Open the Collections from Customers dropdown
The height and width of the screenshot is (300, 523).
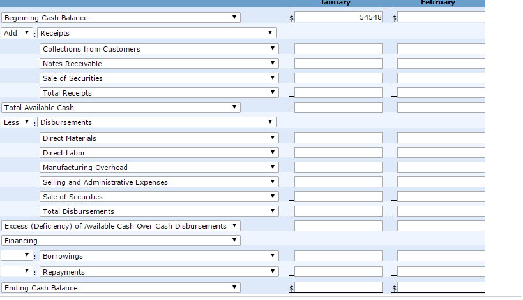[x=160, y=49]
